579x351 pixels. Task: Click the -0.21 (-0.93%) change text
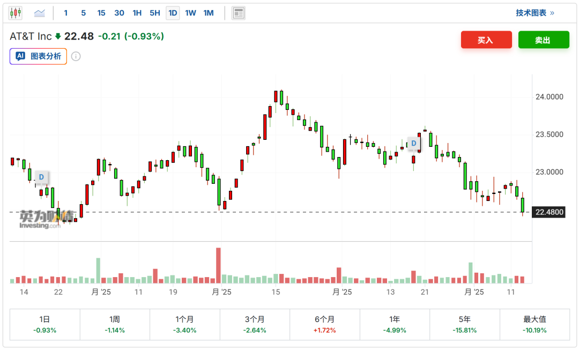131,36
